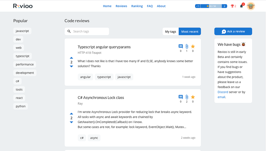Viewport: 266px width, 151px height.
Task: Go to the FAQ menu item
Action: 150,6
